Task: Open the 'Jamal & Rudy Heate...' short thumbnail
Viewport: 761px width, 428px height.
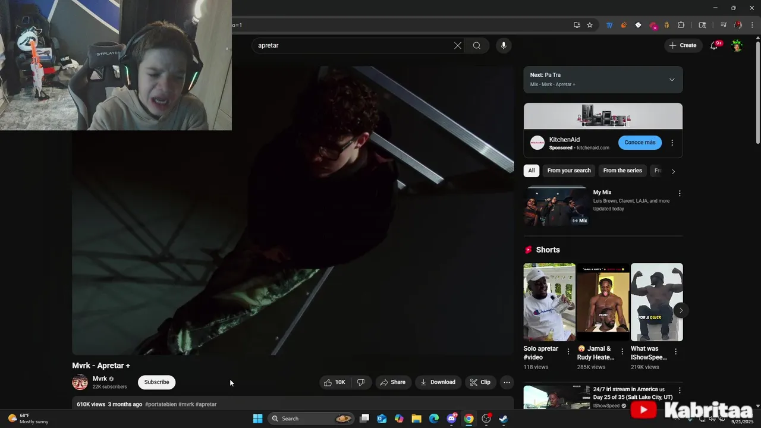Action: point(603,302)
